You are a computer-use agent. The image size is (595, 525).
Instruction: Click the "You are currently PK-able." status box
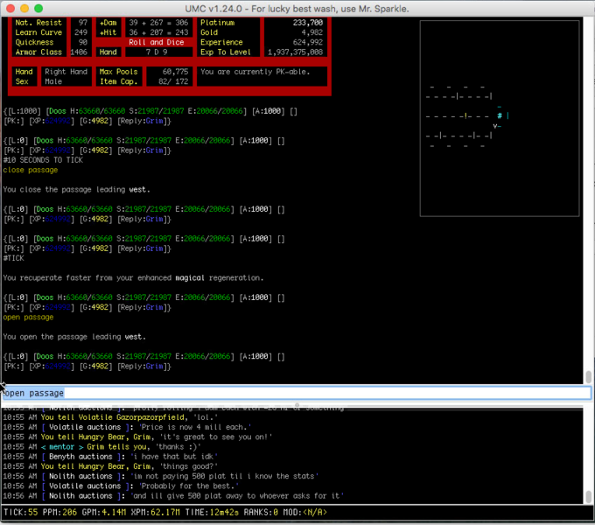(262, 72)
